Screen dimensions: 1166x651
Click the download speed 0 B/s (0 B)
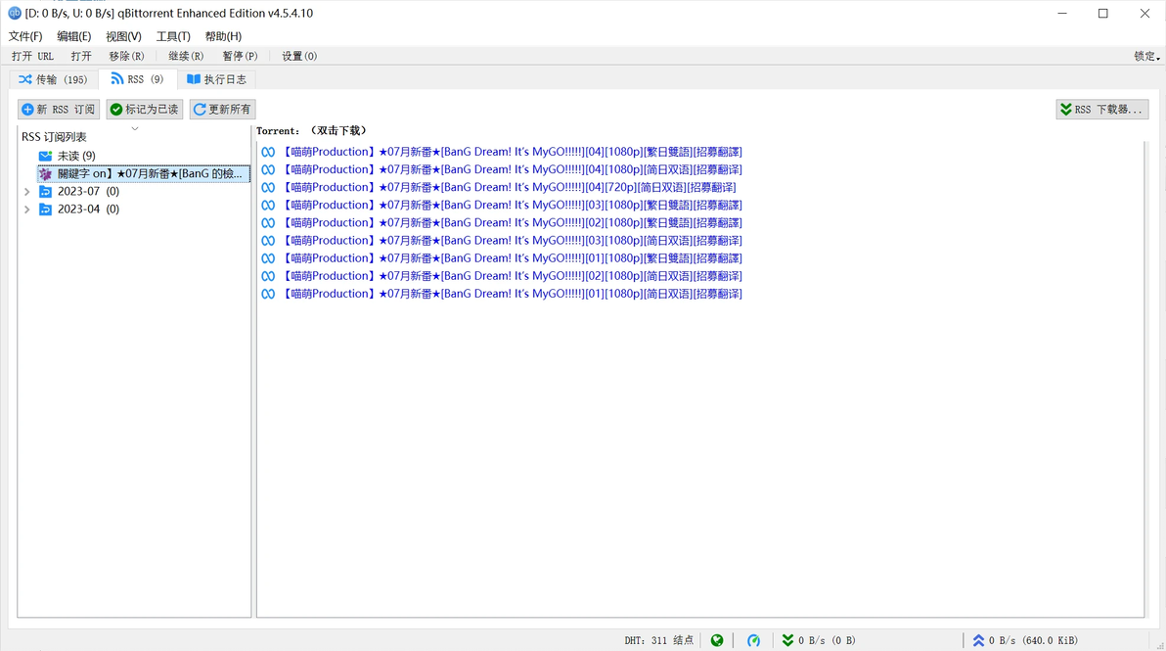[x=827, y=640]
